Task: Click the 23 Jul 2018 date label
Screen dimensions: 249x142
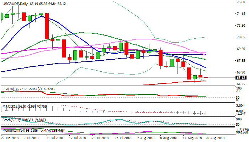Action: click(97, 137)
